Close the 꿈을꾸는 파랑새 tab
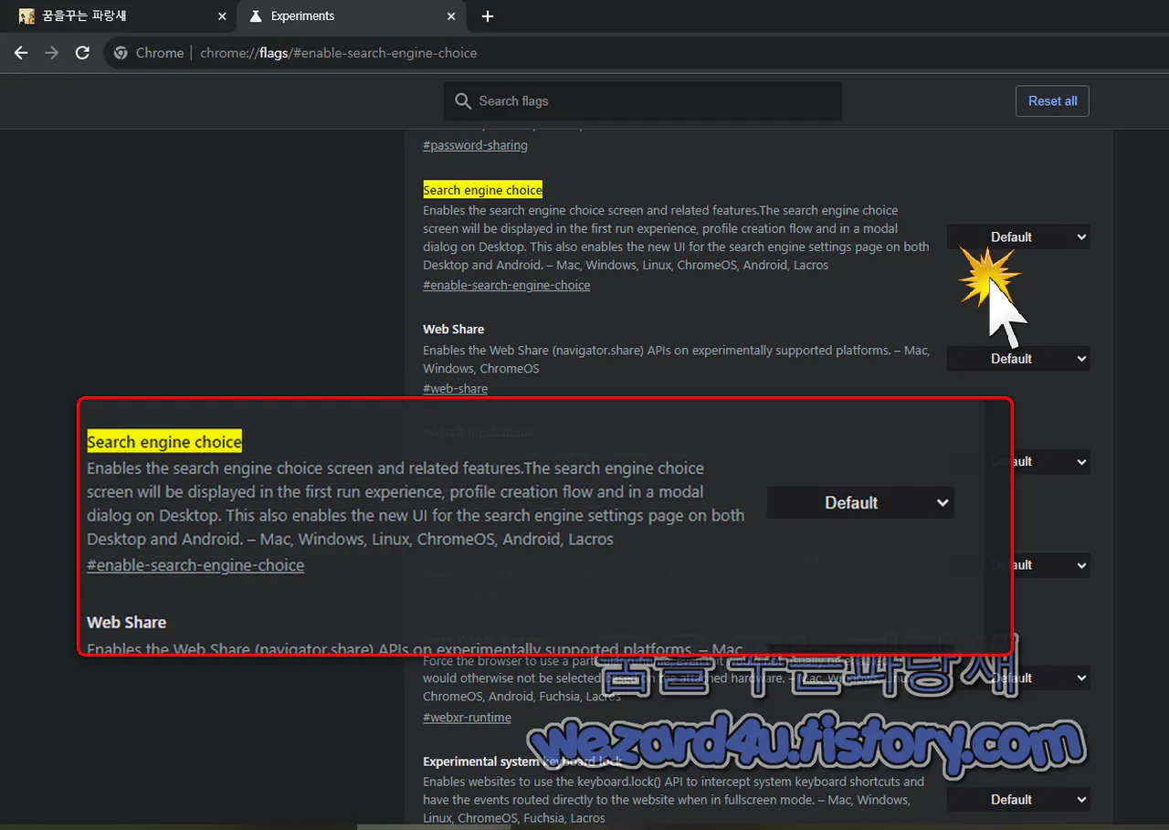 point(222,16)
